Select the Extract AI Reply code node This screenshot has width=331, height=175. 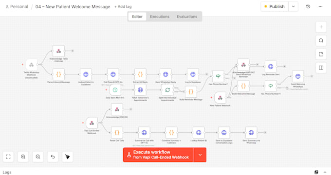(140, 74)
